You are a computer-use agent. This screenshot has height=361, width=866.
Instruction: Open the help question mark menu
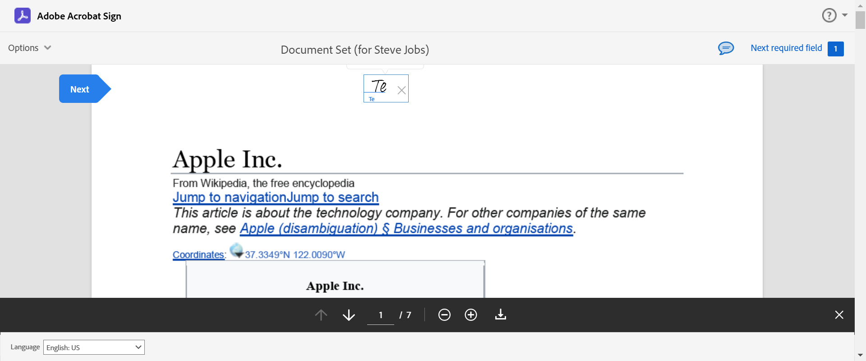point(829,15)
